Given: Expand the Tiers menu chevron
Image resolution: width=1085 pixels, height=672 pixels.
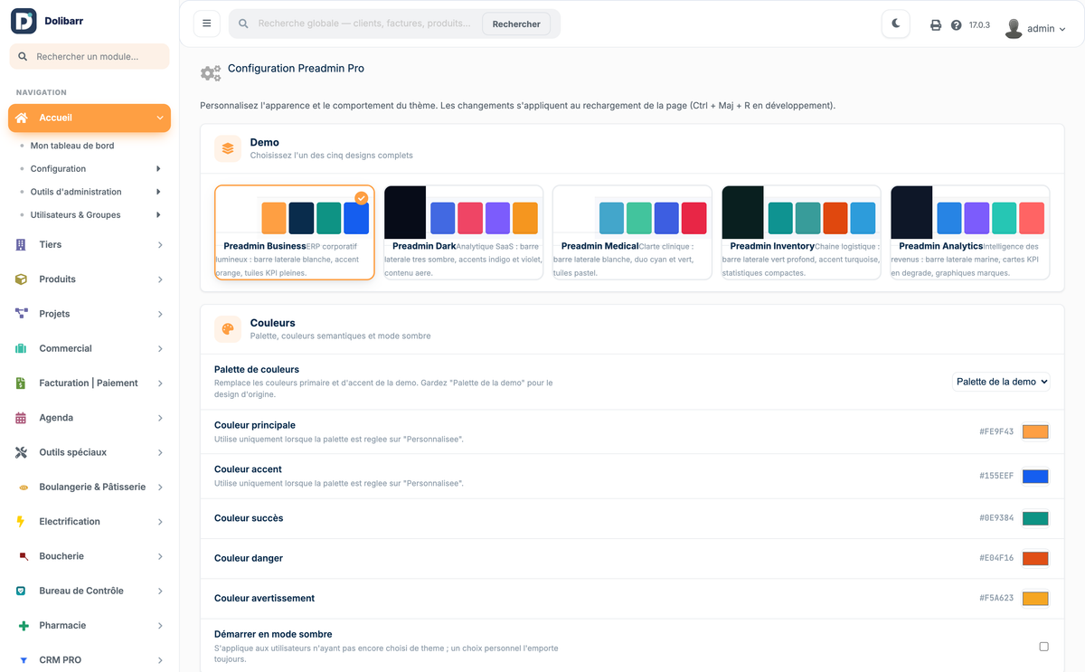Looking at the screenshot, I should click(160, 245).
